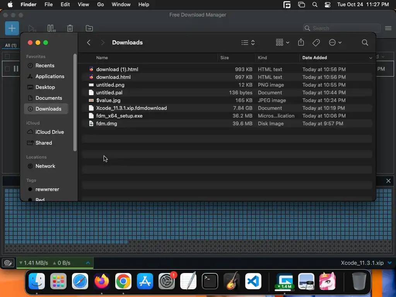Select the download.html file
Image resolution: width=396 pixels, height=297 pixels.
tap(227, 77)
